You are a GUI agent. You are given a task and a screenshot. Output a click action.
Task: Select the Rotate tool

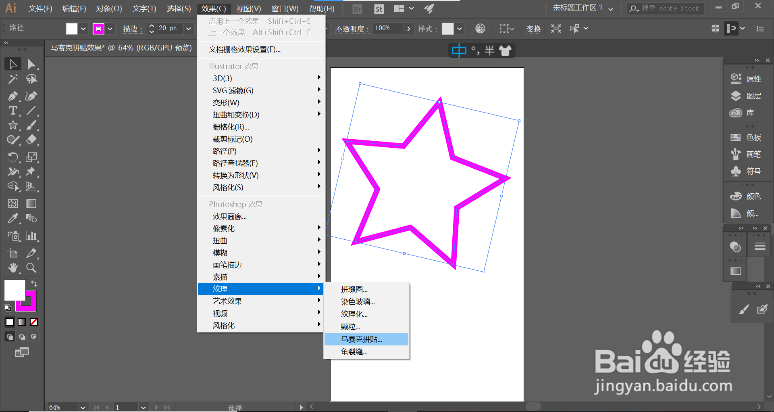pos(13,157)
